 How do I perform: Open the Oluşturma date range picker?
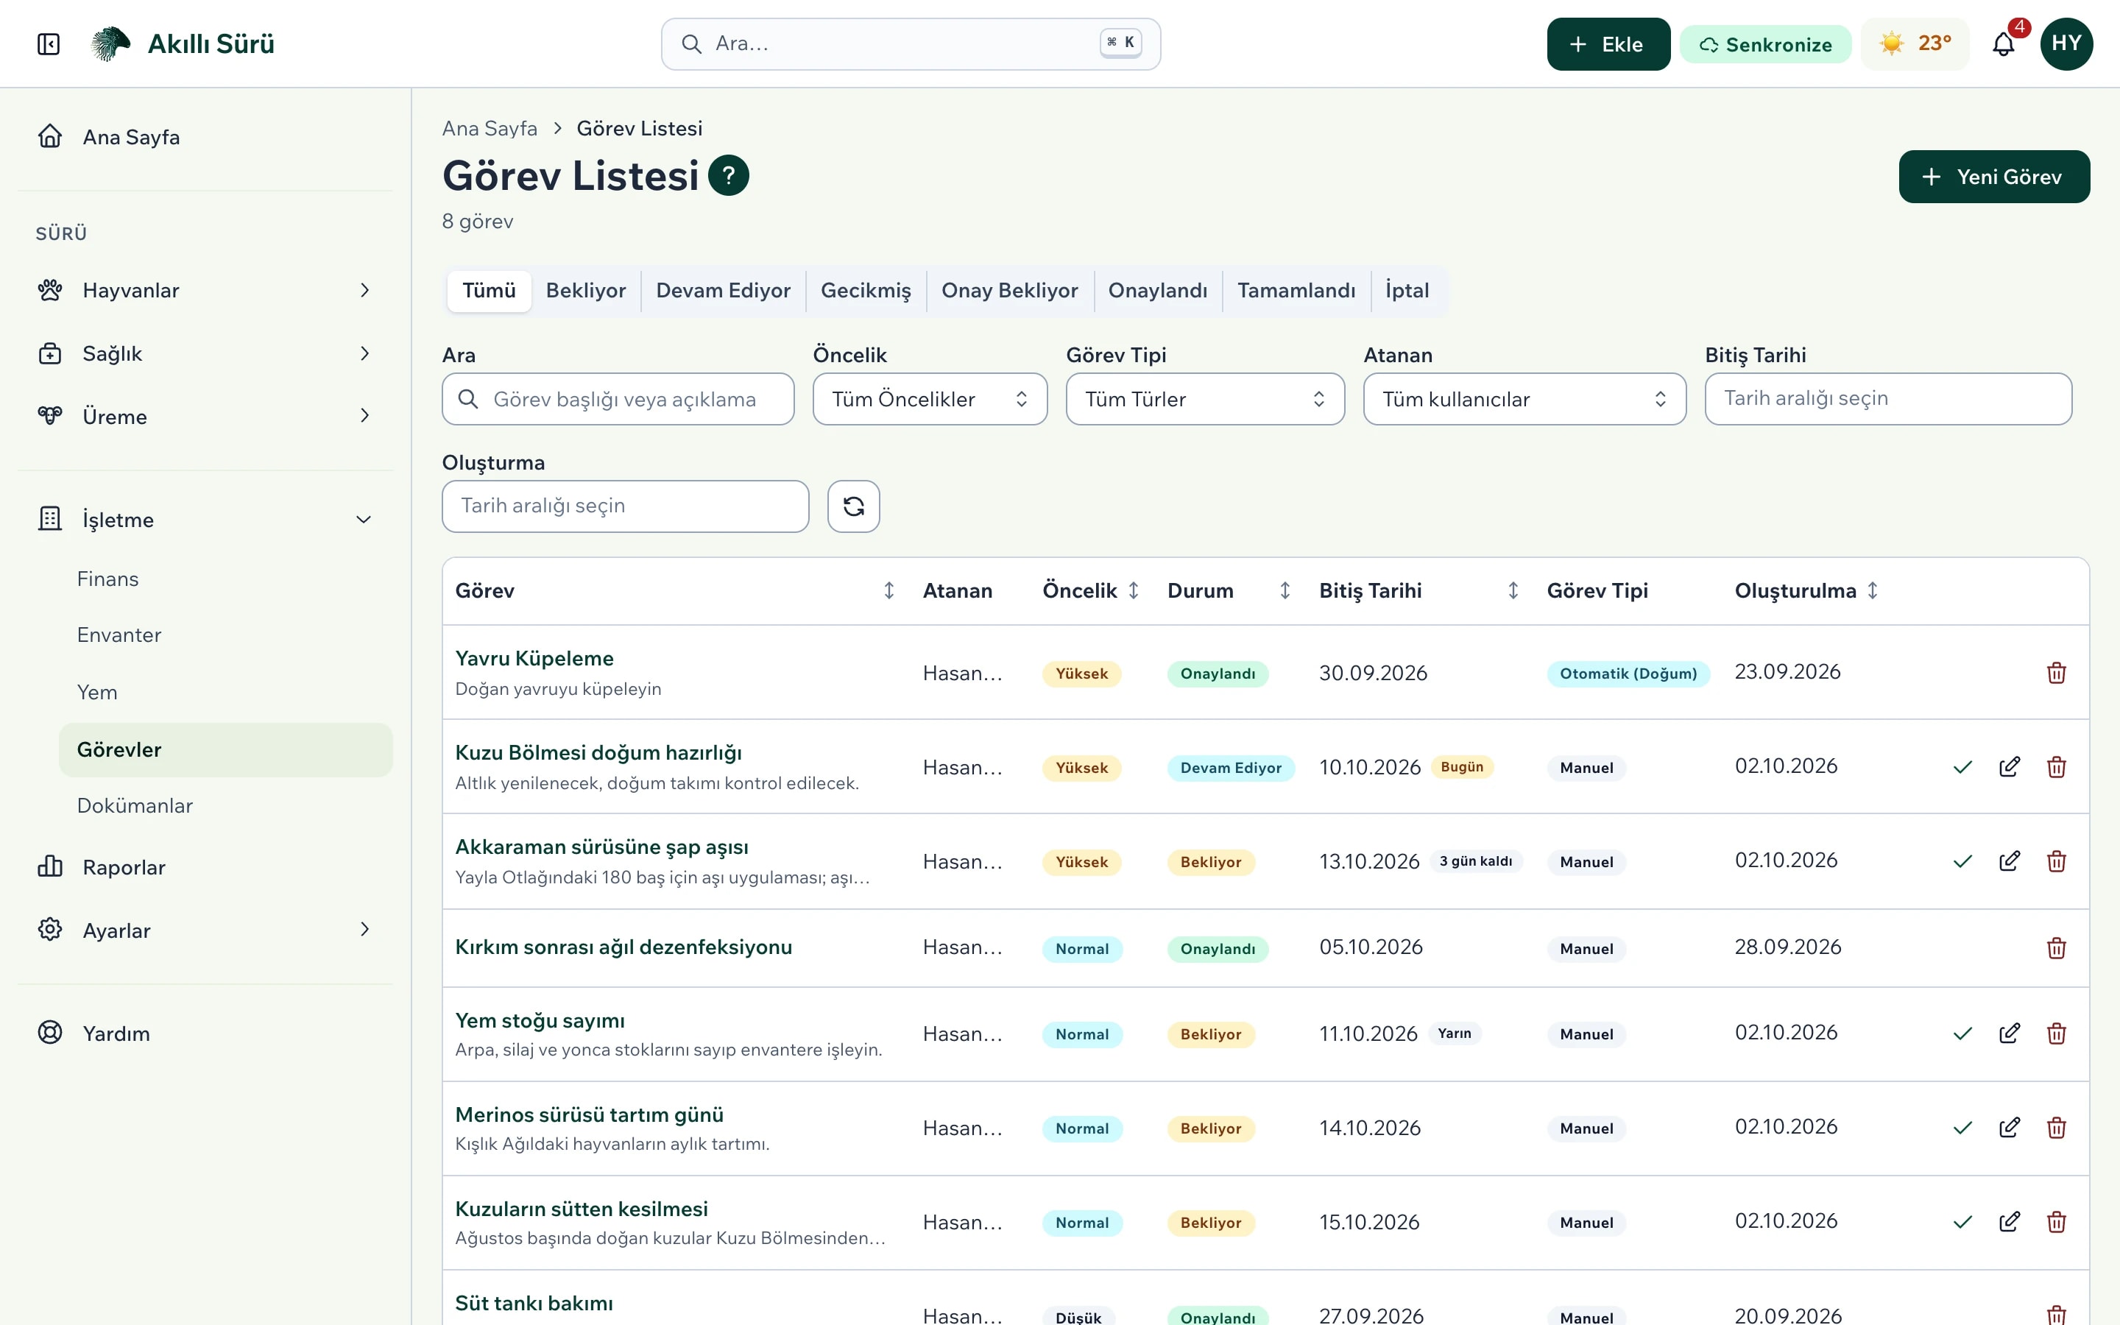[625, 506]
